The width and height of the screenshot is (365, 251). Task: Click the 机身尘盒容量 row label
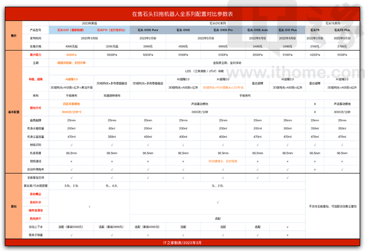coord(35,136)
